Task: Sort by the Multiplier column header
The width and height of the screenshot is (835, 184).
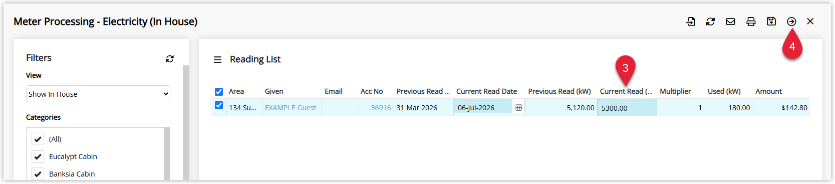Action: [x=675, y=91]
